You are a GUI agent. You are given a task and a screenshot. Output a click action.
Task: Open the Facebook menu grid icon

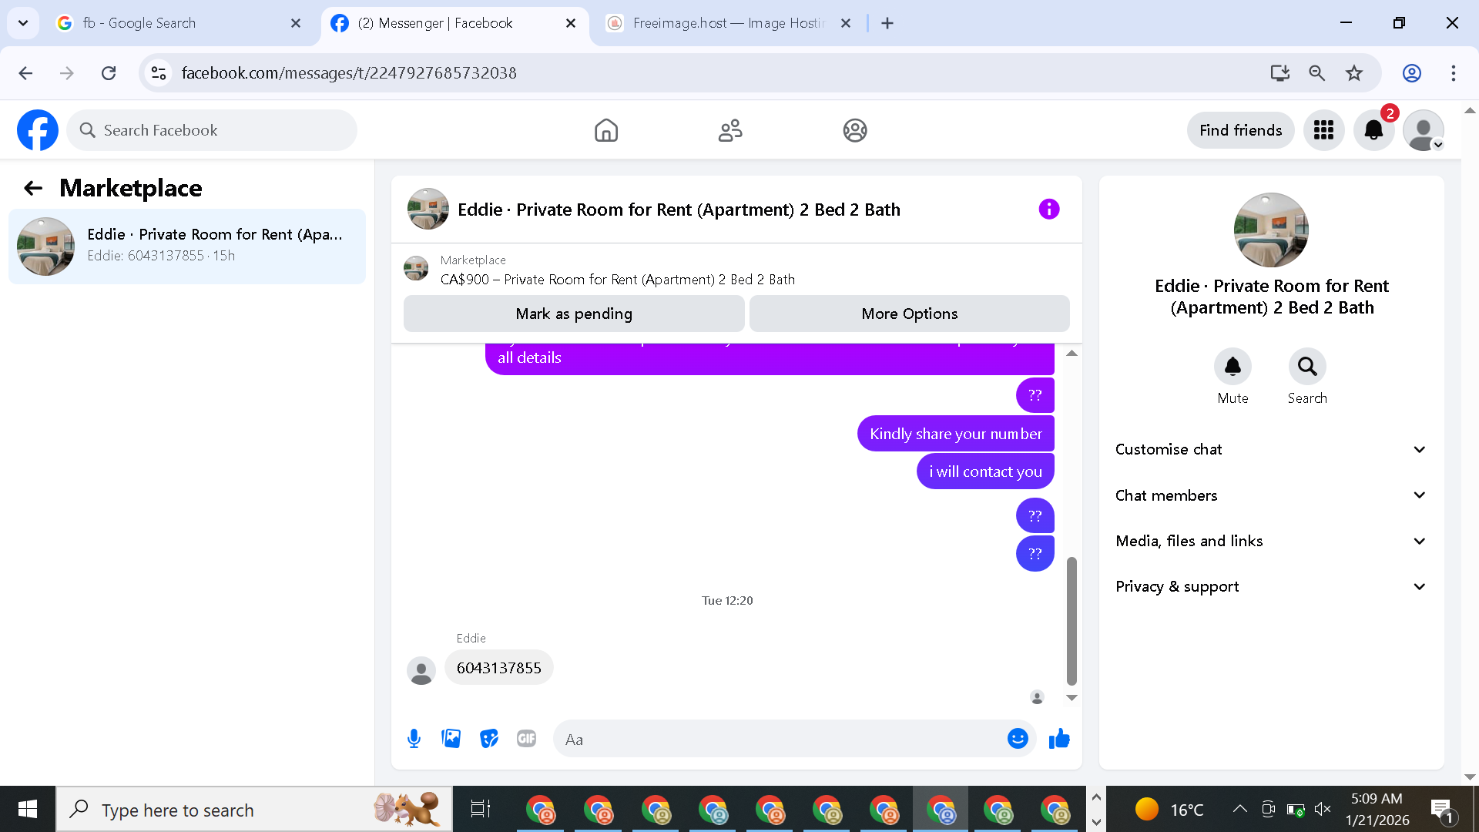(x=1323, y=130)
